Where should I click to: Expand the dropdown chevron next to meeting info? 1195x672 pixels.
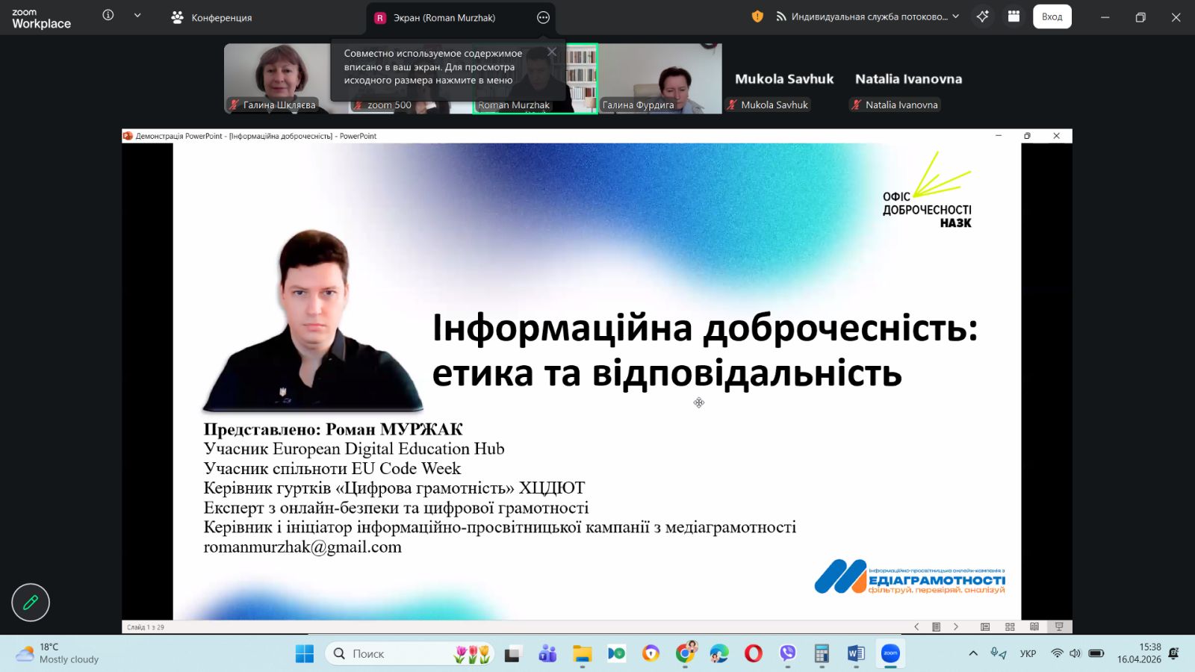click(137, 15)
